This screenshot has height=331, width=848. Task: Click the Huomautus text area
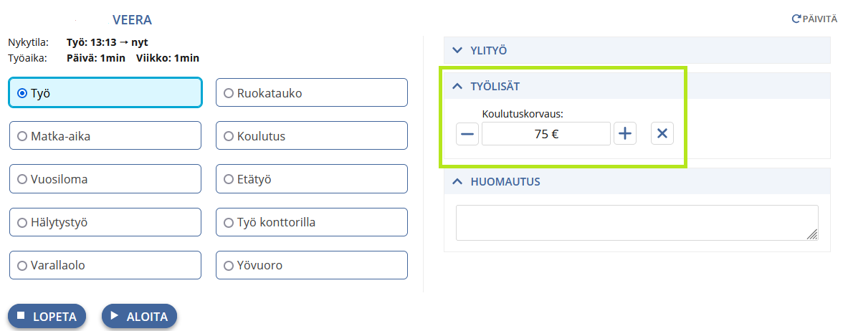point(637,222)
